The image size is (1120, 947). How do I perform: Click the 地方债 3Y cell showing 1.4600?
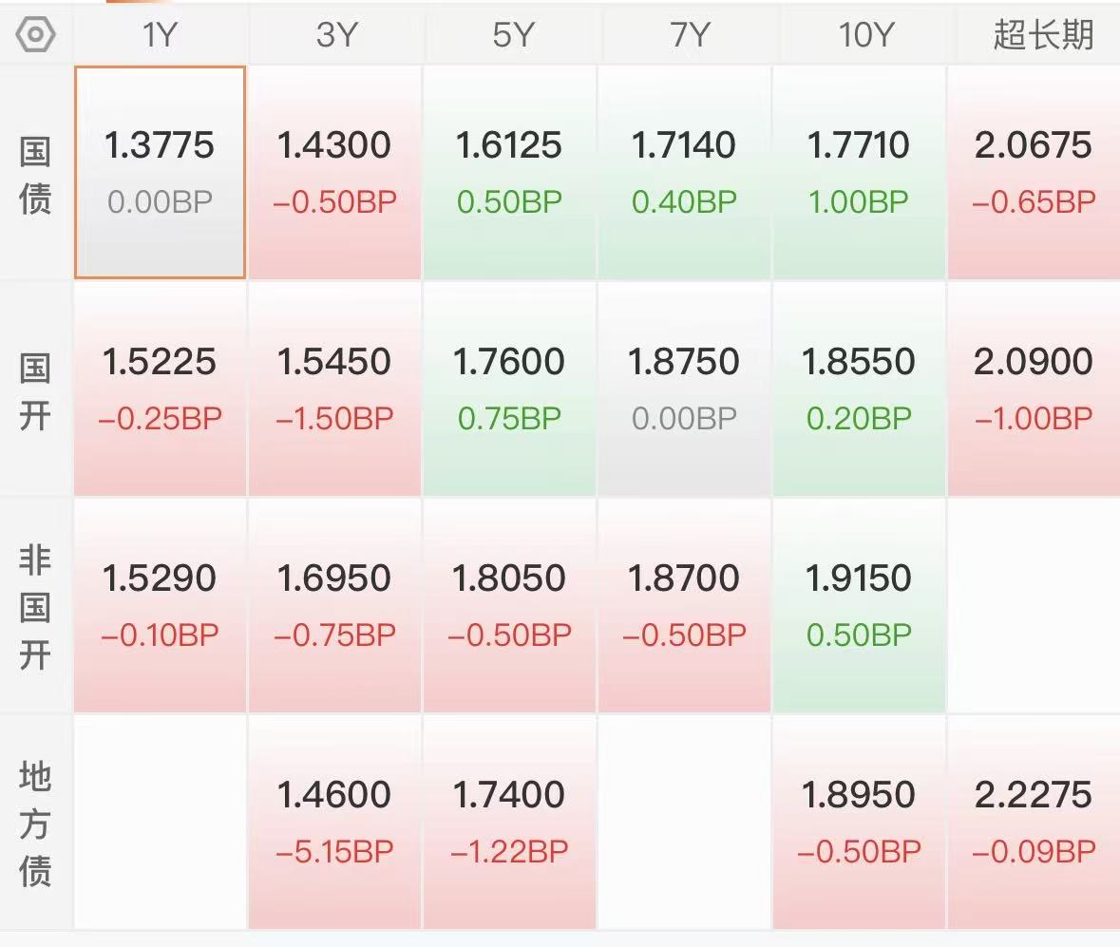point(335,822)
